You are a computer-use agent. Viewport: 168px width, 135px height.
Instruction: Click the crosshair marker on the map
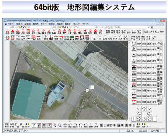coord(87,90)
